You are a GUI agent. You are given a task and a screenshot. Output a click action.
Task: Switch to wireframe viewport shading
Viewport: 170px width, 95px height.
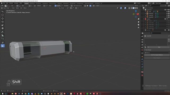tap(132, 8)
